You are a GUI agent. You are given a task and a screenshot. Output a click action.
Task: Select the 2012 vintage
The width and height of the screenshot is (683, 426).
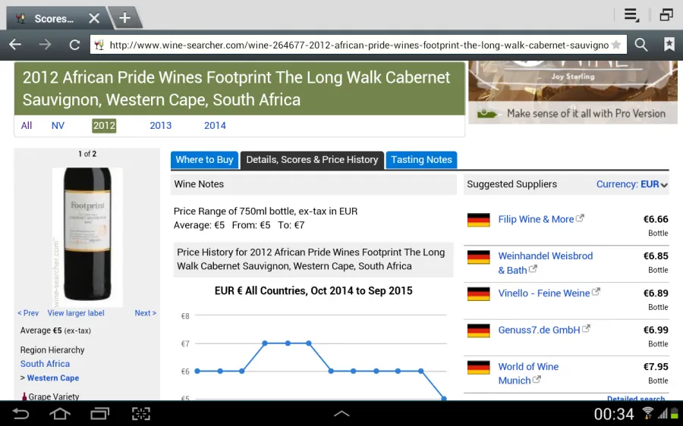pos(104,126)
